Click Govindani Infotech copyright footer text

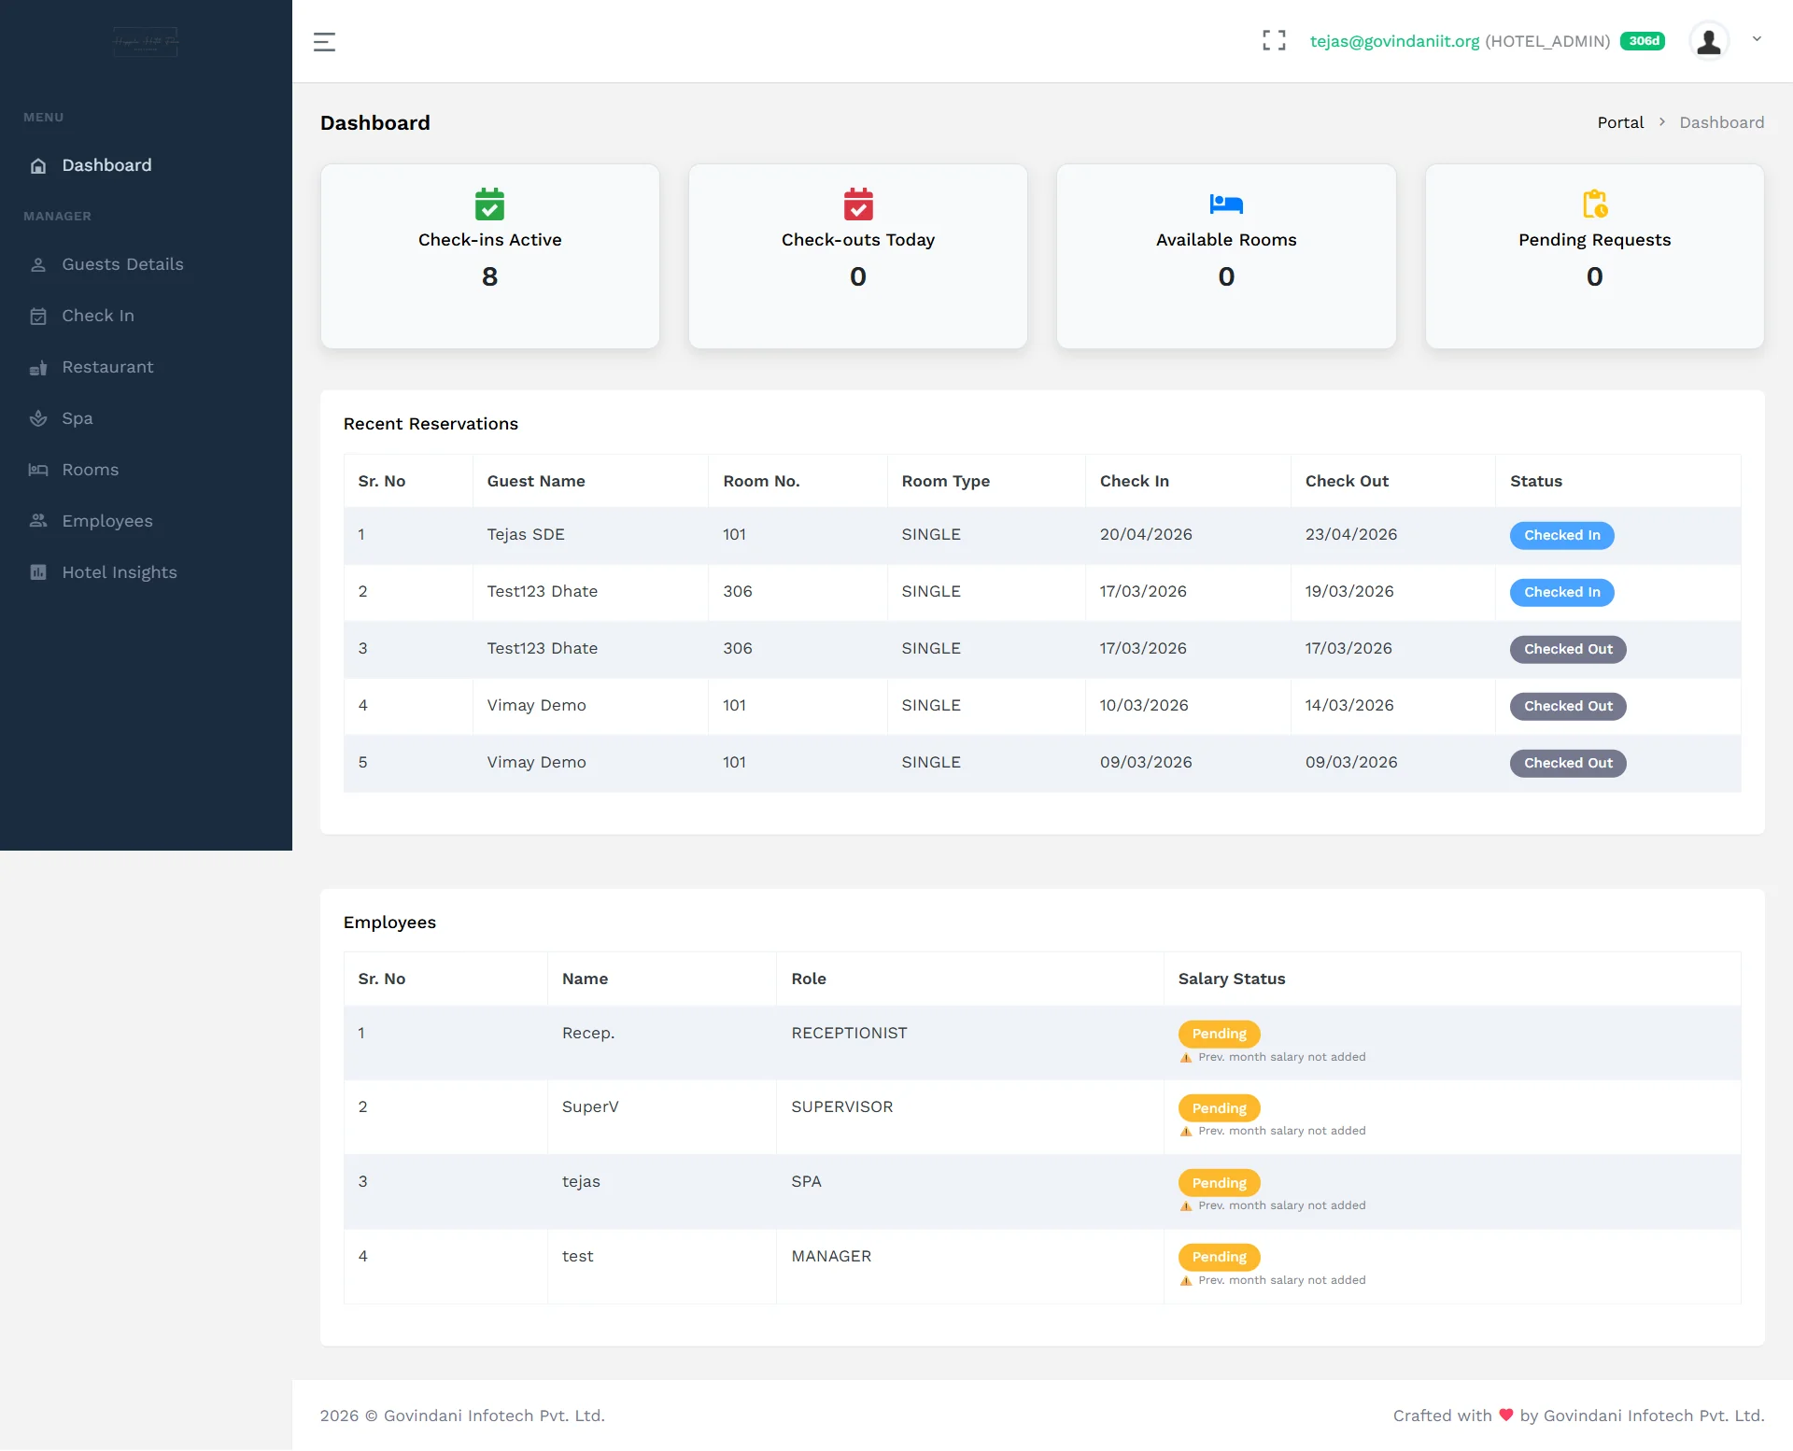point(462,1416)
